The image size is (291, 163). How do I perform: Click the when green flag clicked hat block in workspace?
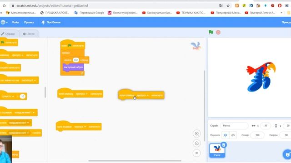pos(73,45)
